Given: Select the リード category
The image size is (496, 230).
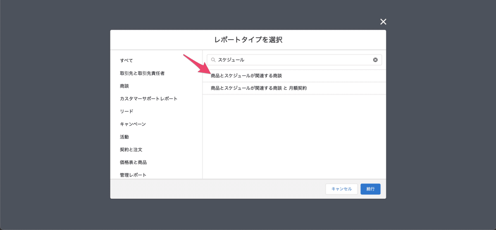Looking at the screenshot, I should pyautogui.click(x=126, y=111).
